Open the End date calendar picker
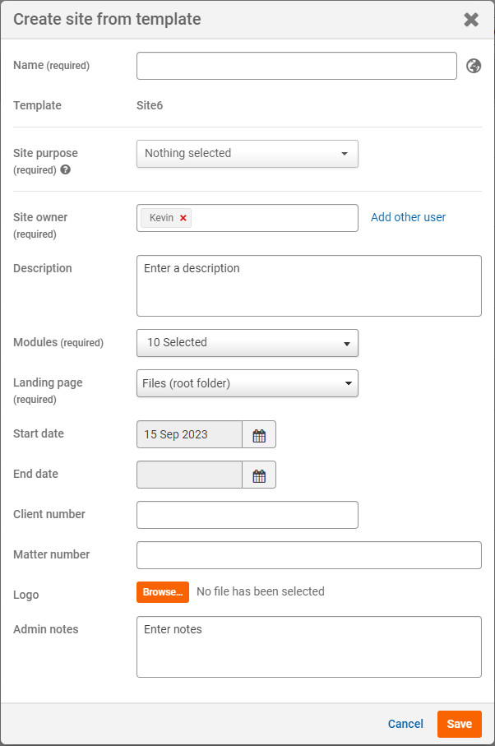 259,475
